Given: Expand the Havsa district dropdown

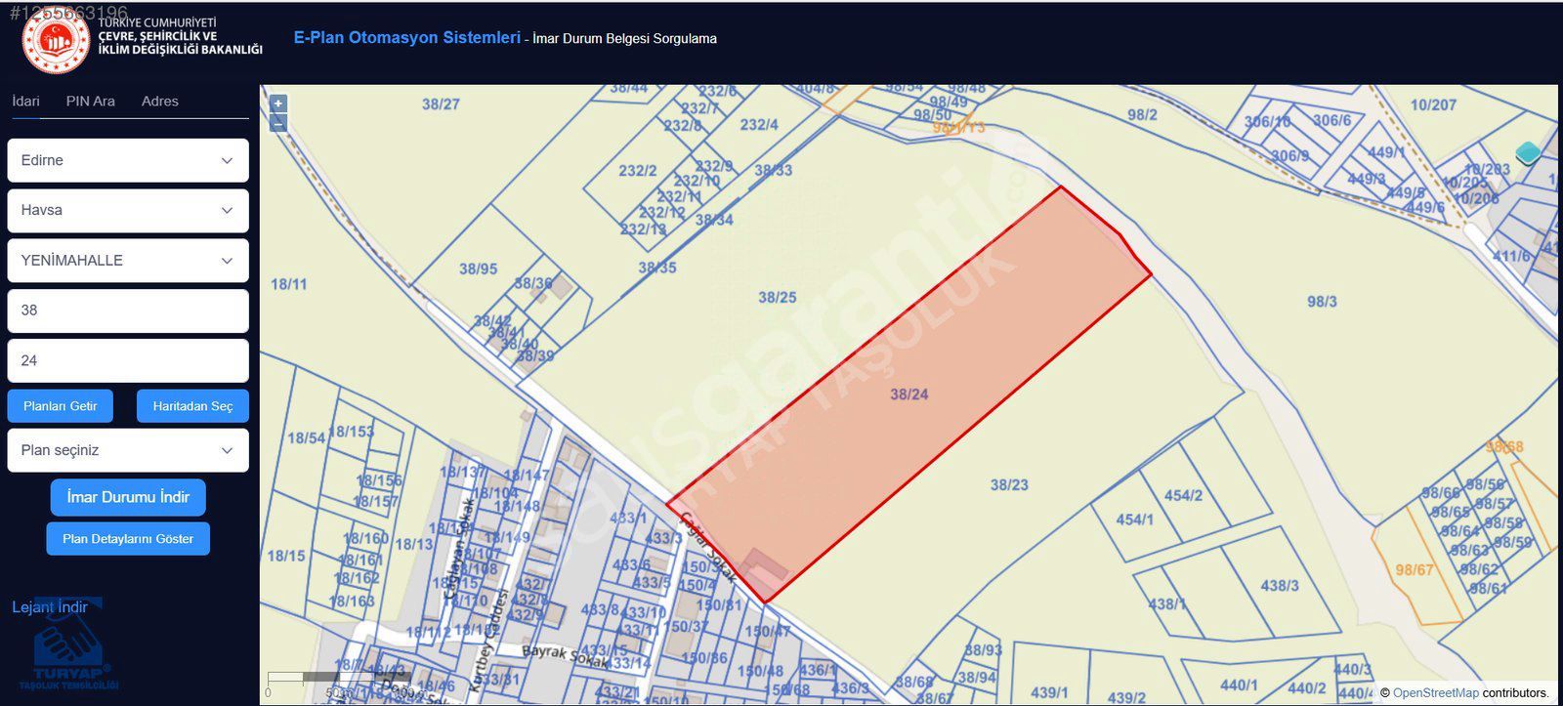Looking at the screenshot, I should pos(128,210).
